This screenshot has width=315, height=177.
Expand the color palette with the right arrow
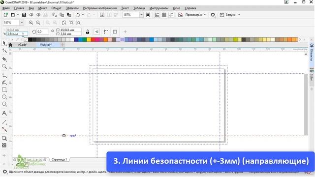tap(300, 39)
